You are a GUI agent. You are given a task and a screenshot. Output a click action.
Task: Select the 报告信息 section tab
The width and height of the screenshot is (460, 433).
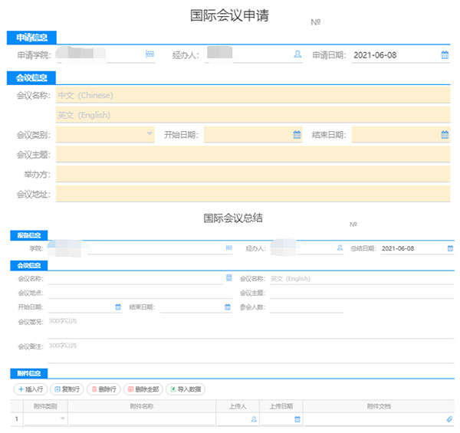tap(29, 235)
